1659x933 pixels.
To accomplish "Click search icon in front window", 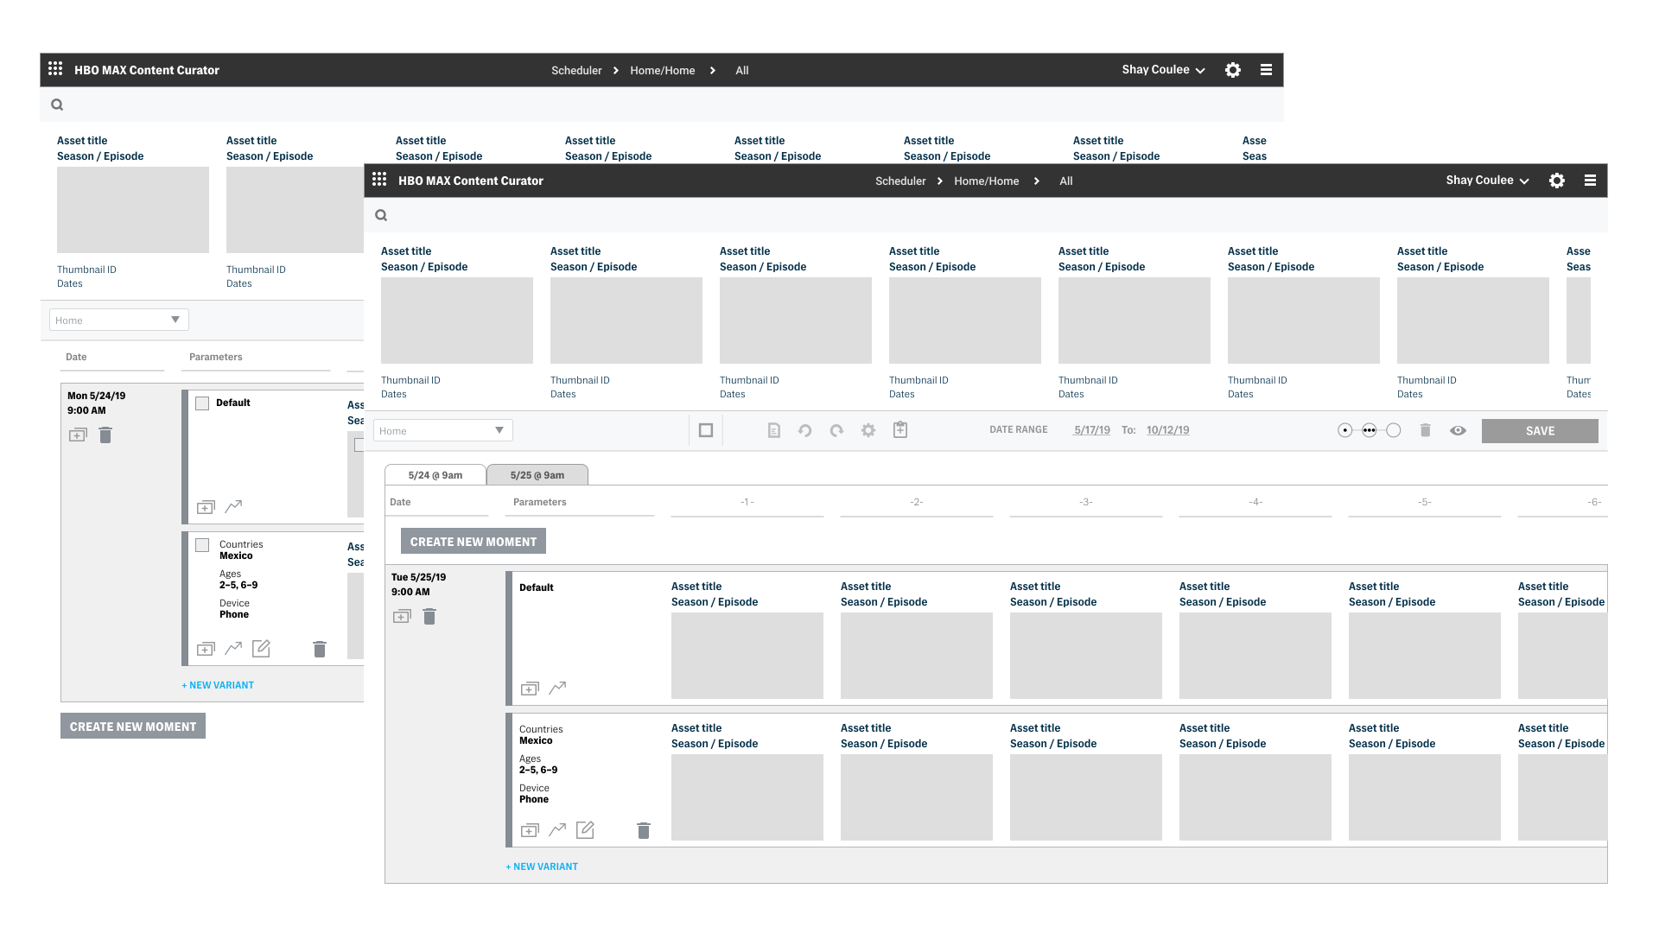I will point(381,215).
